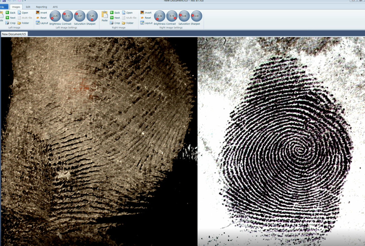Open Layout in Left Image Settings
The width and height of the screenshot is (365, 246).
coord(42,23)
